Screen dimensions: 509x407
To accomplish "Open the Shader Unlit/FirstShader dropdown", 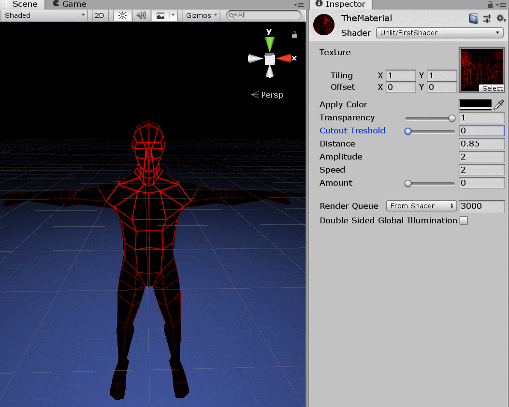I will pyautogui.click(x=439, y=33).
